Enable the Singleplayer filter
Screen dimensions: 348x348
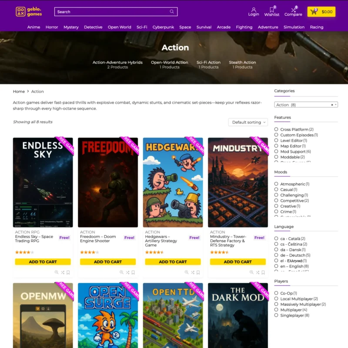pos(276,315)
